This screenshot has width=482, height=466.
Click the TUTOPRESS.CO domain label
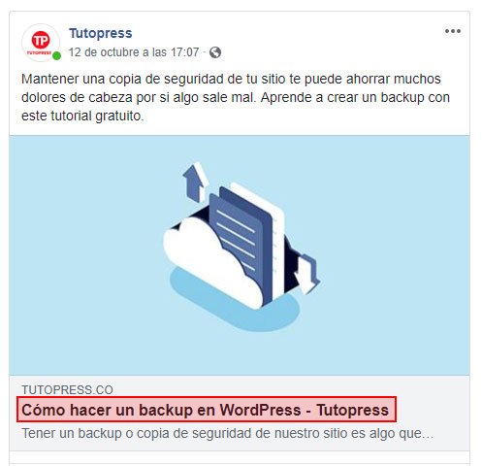click(x=67, y=390)
